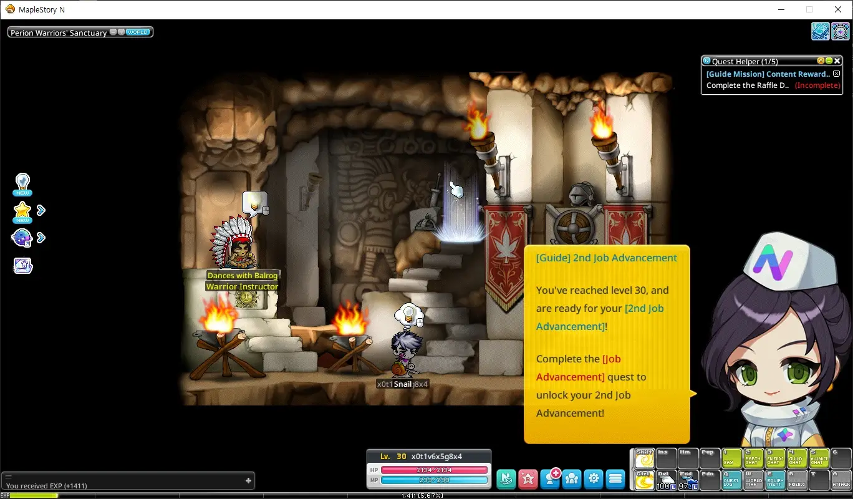Click the lightbulb NEW notification icon
This screenshot has height=499, width=853.
tap(23, 184)
